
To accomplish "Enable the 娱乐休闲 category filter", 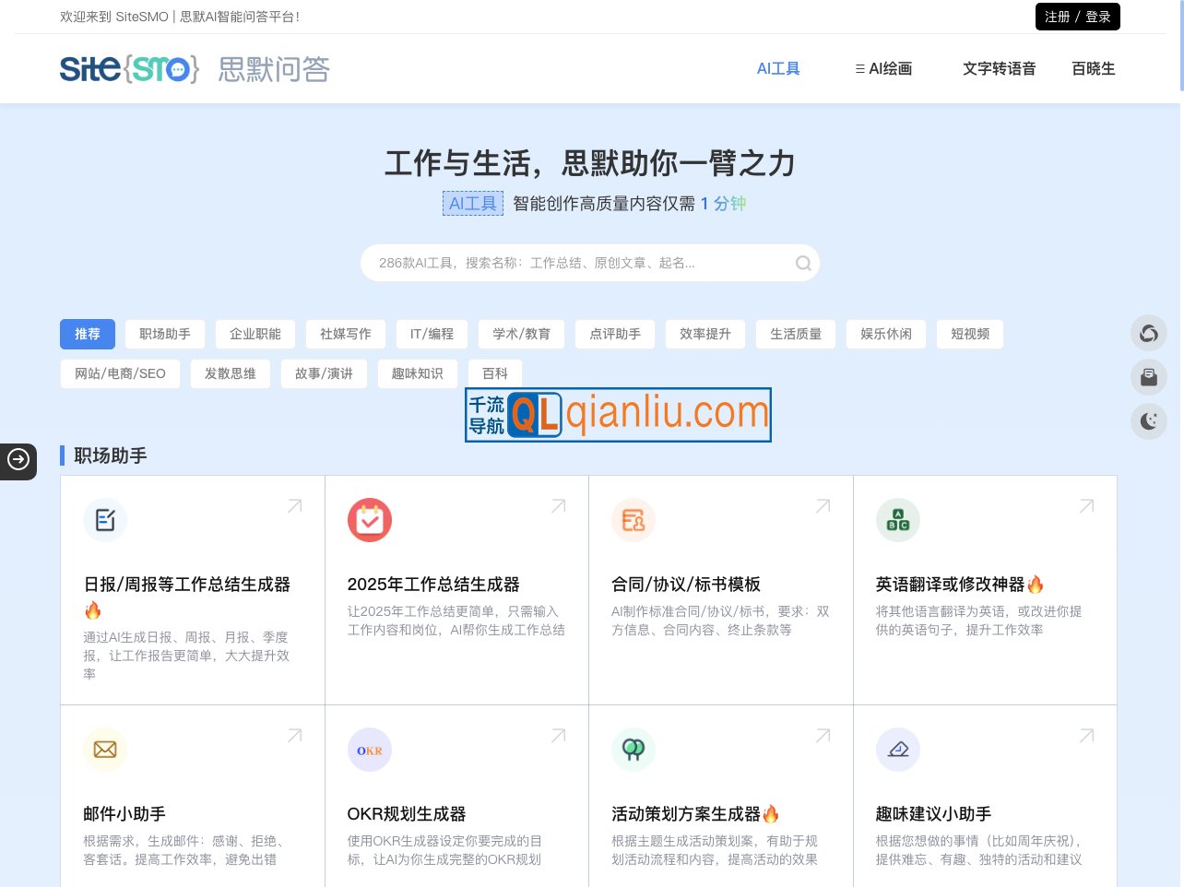I will 885,334.
